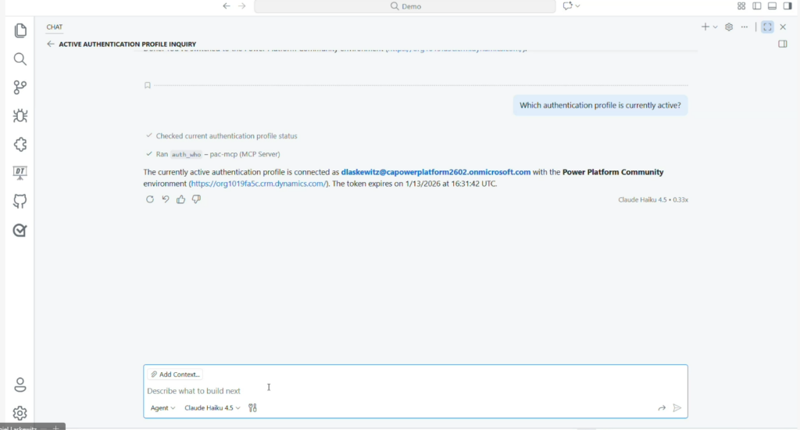This screenshot has height=430, width=800.
Task: Click the 'Power Platform Community' bold text
Action: coord(612,172)
